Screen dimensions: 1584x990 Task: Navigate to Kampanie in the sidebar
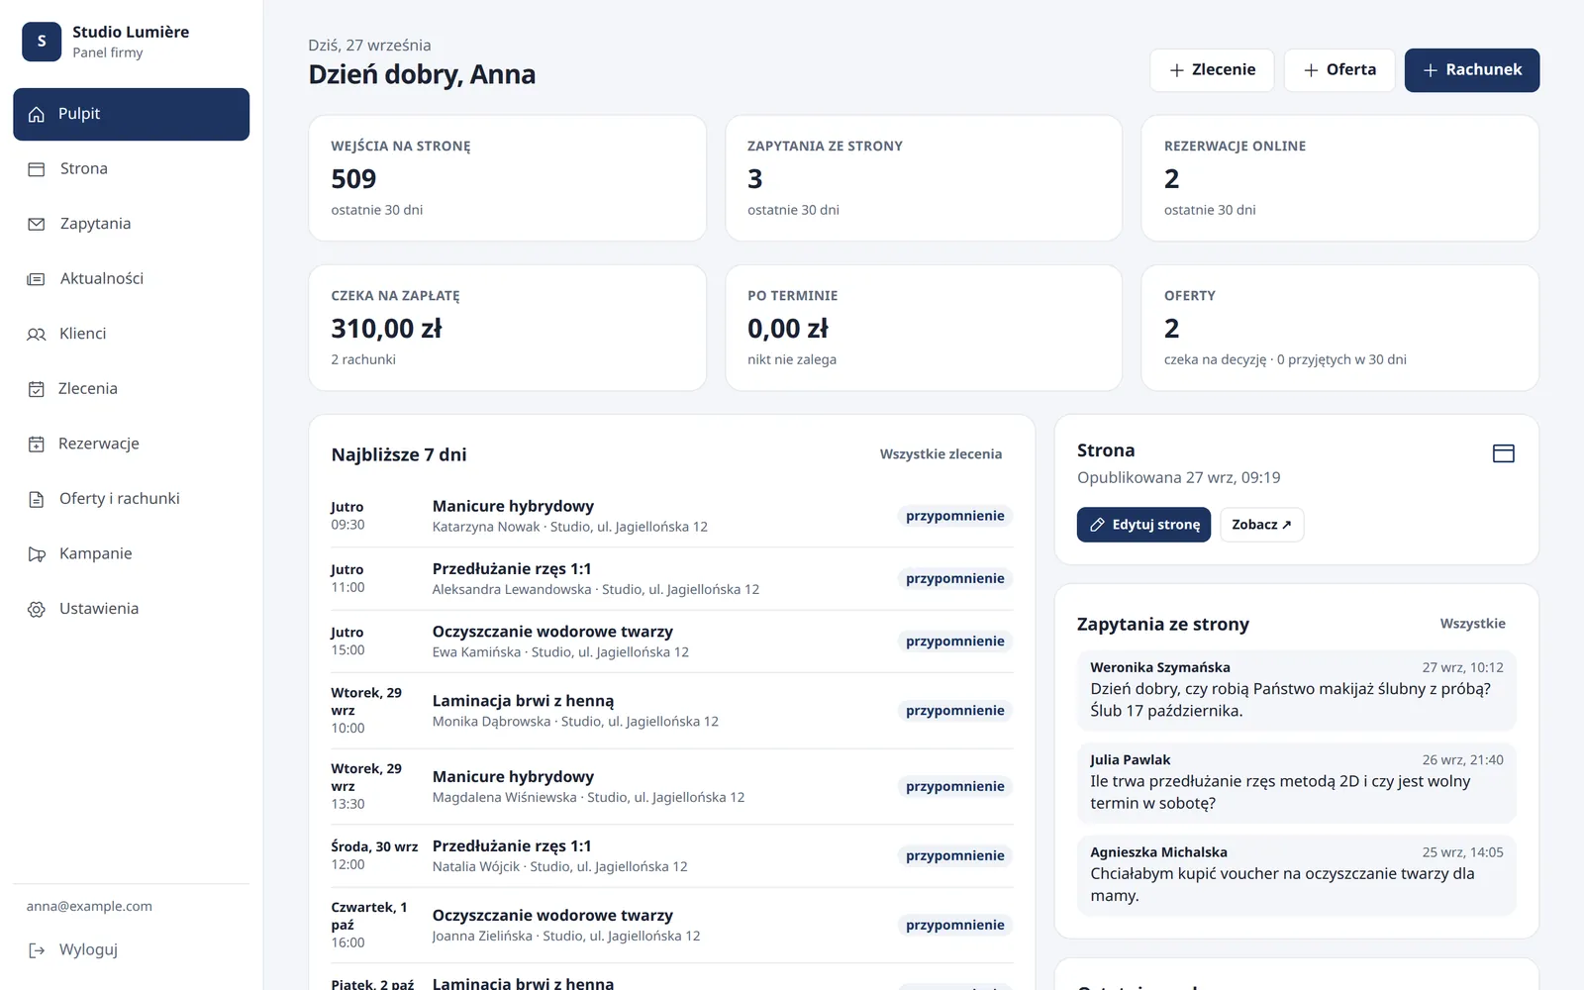point(131,553)
